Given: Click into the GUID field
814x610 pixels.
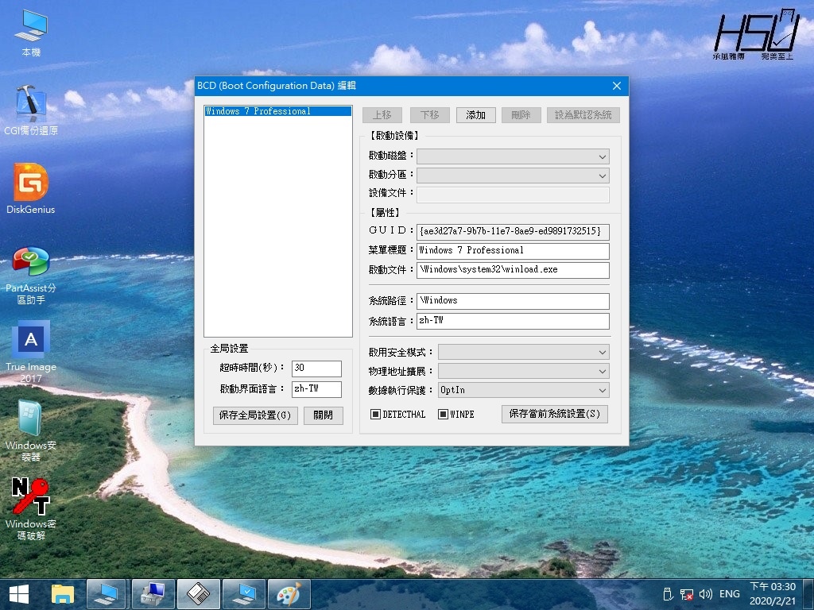Looking at the screenshot, I should (513, 231).
